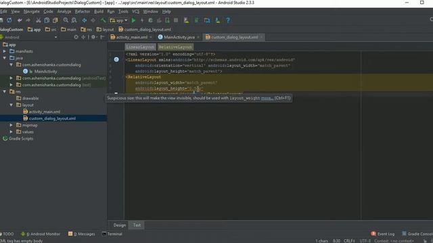The height and width of the screenshot is (243, 433).
Task: Click the src breadcrumb folder
Action: [51, 30]
